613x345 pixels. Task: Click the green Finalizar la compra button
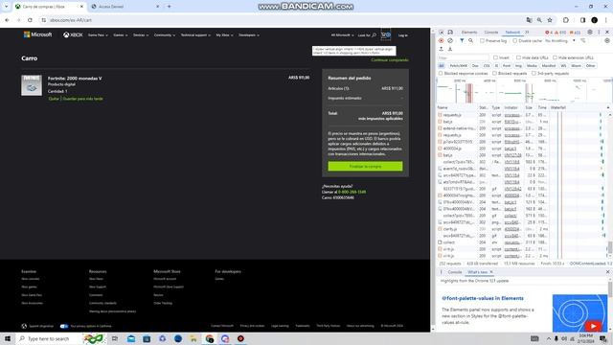tap(365, 166)
